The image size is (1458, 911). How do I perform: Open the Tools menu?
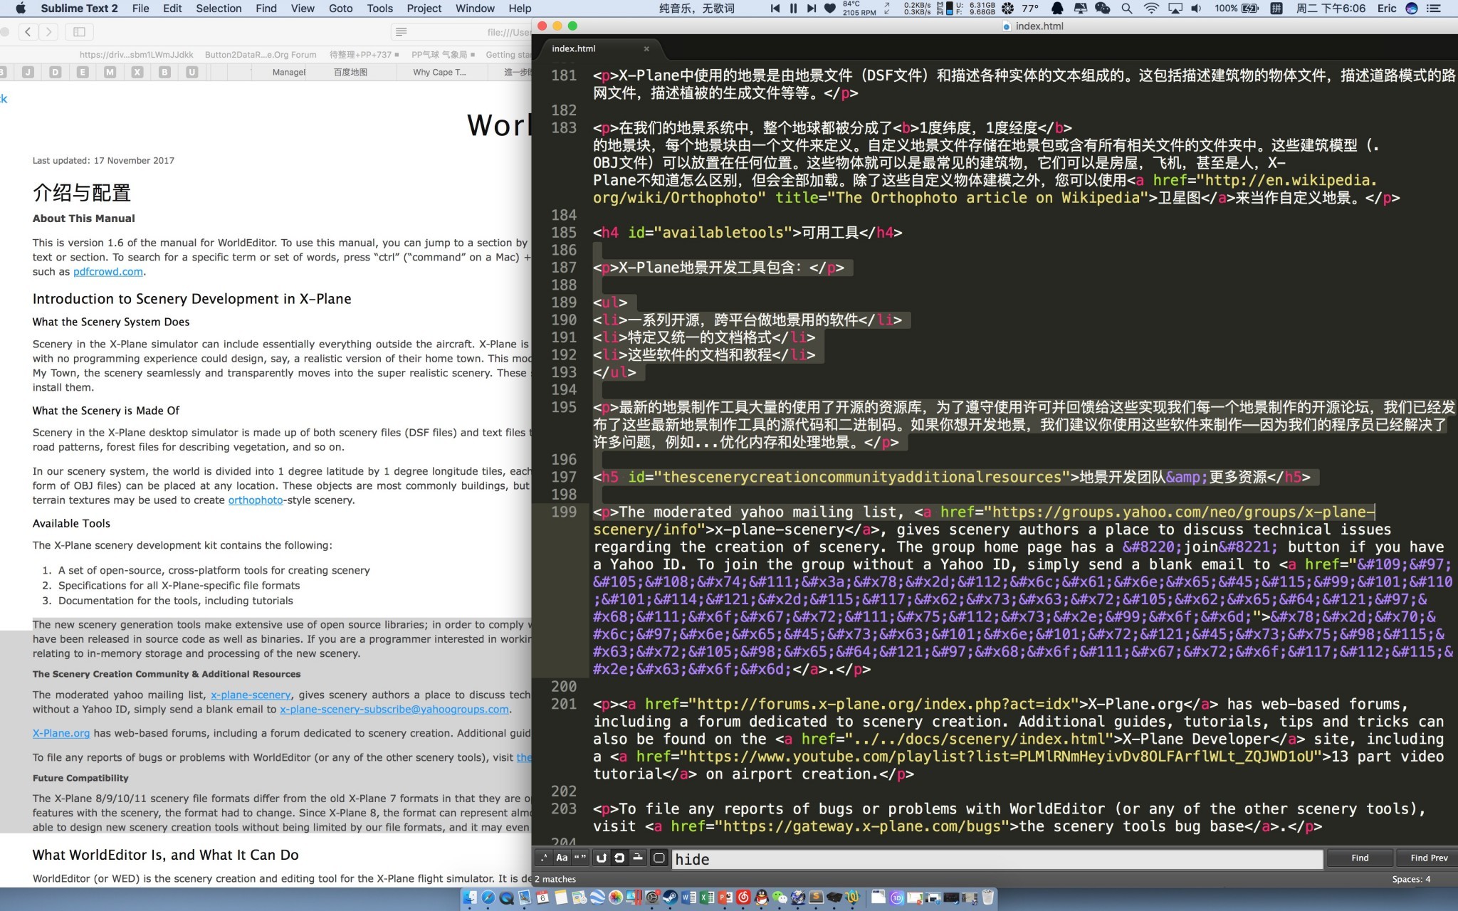coord(380,9)
